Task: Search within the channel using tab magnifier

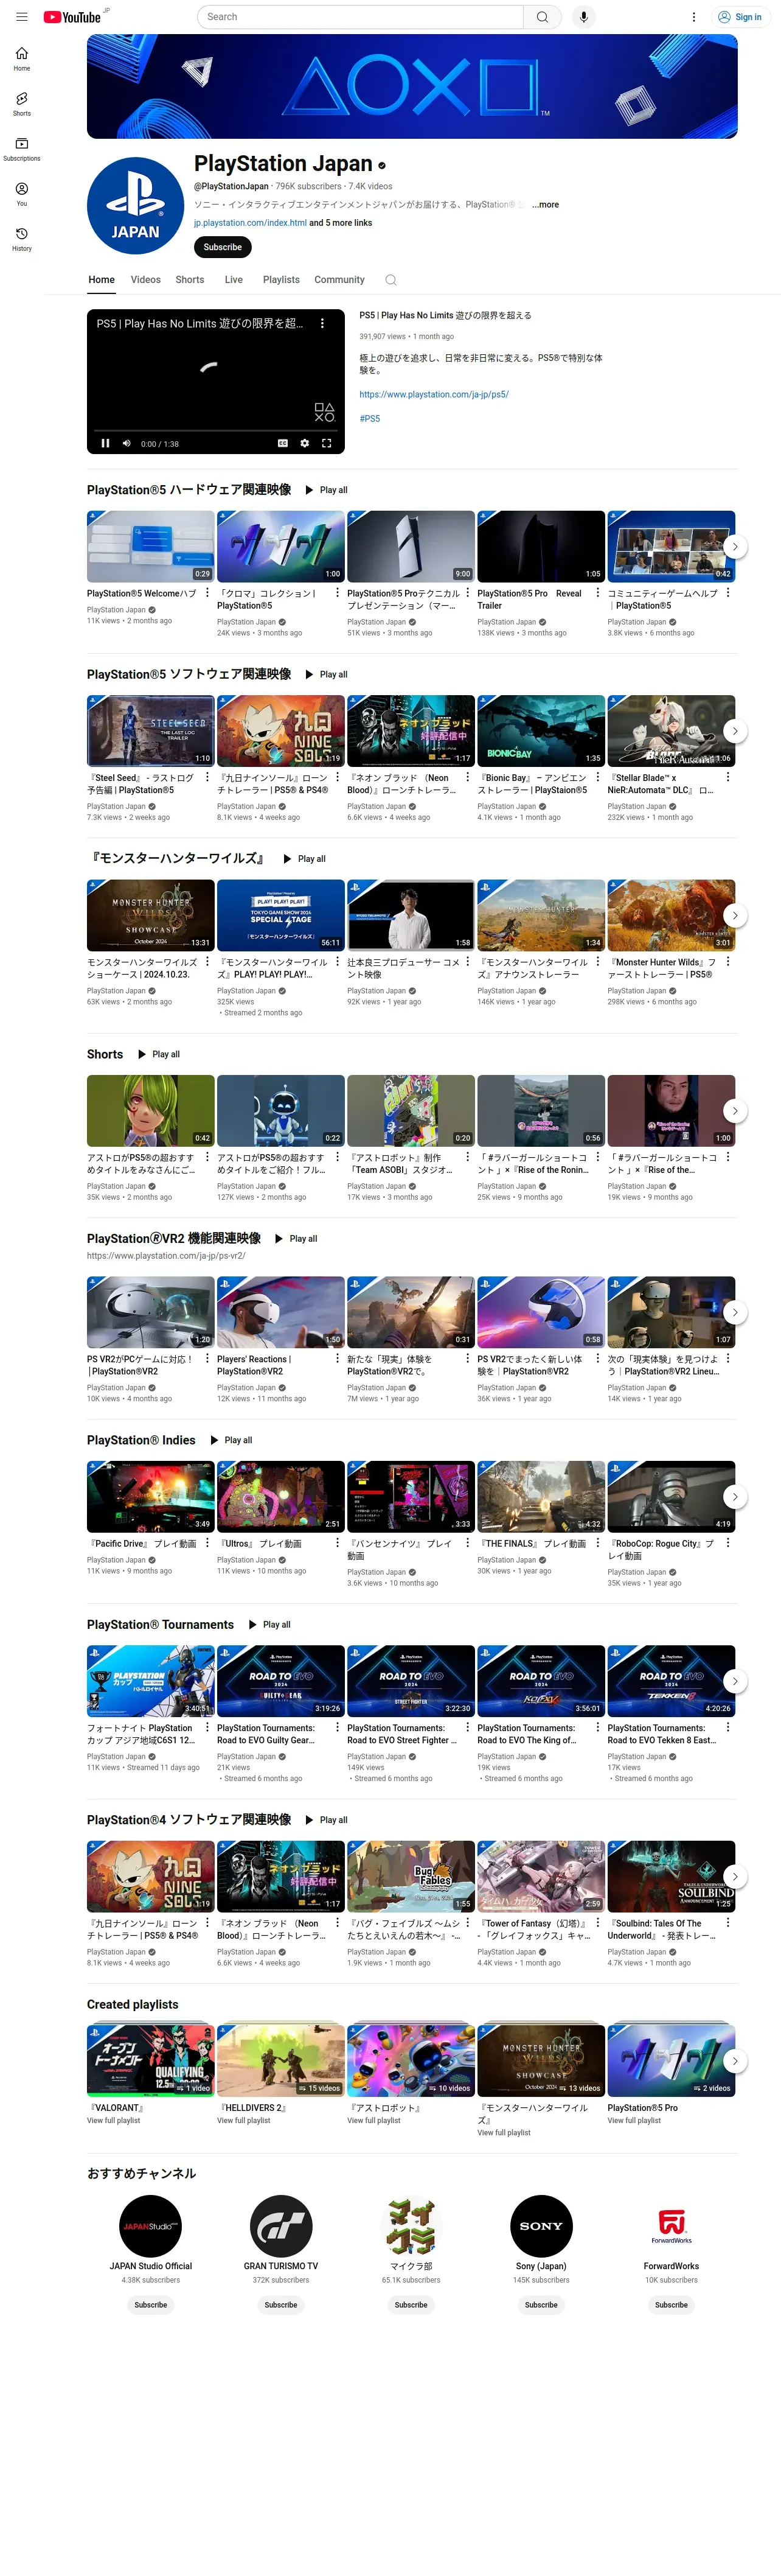Action: [x=392, y=280]
